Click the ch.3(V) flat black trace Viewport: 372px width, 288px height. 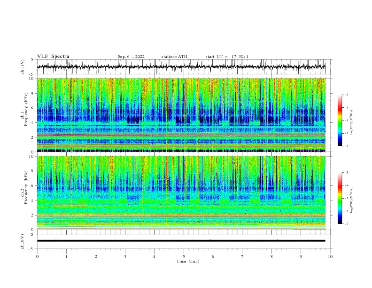pos(181,241)
